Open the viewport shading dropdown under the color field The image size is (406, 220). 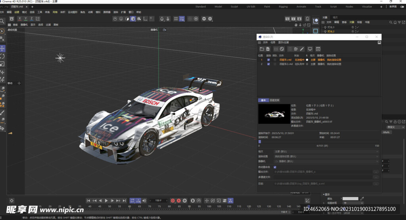353,203
